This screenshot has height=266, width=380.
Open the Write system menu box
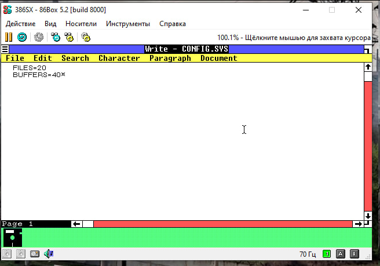click(5, 49)
